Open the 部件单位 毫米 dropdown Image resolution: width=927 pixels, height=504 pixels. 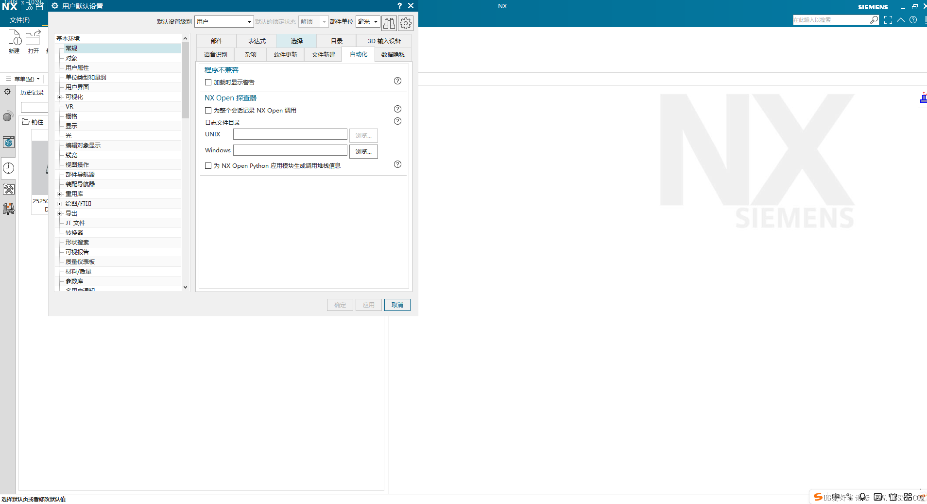[368, 22]
